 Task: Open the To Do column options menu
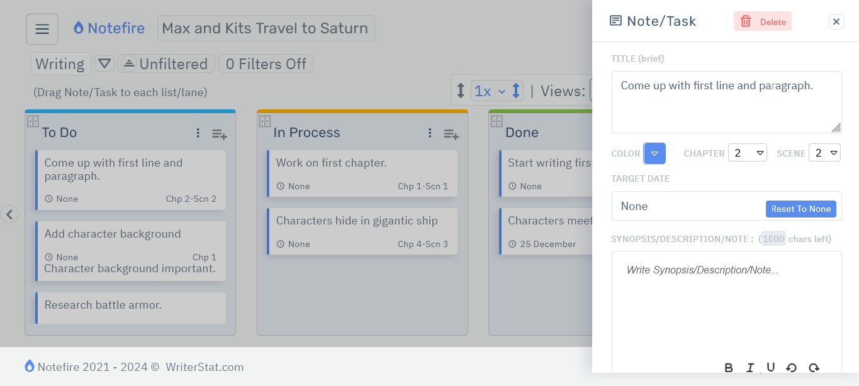point(198,133)
